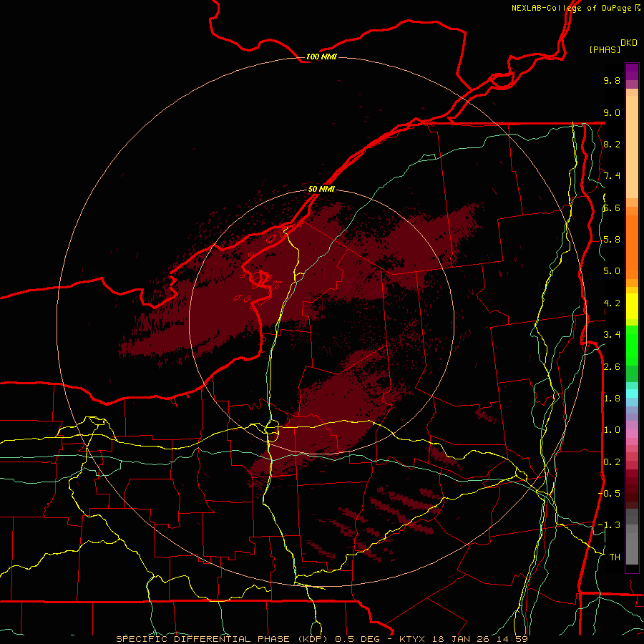Click the 0.2 scale value

612,462
